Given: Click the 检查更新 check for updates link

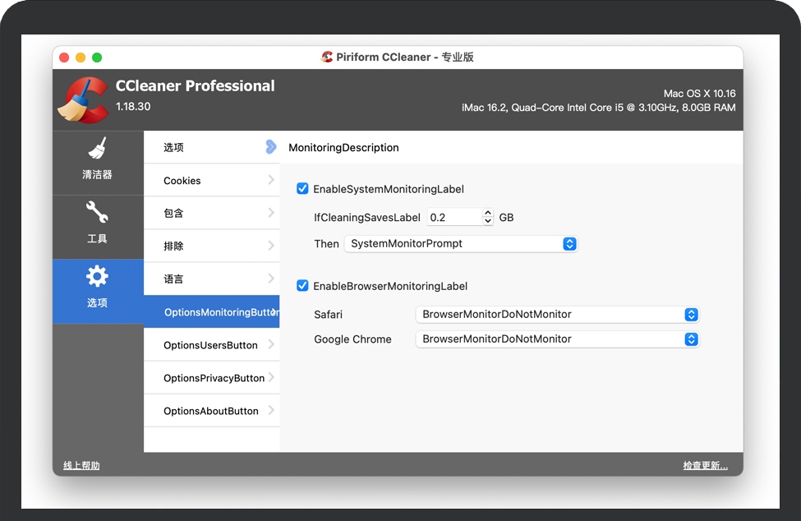Looking at the screenshot, I should [x=705, y=466].
